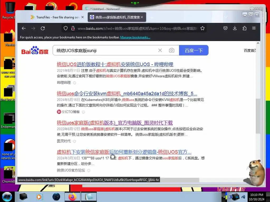Click the page vertical scrollbar thumb
This screenshot has height=202, width=270.
258,116
